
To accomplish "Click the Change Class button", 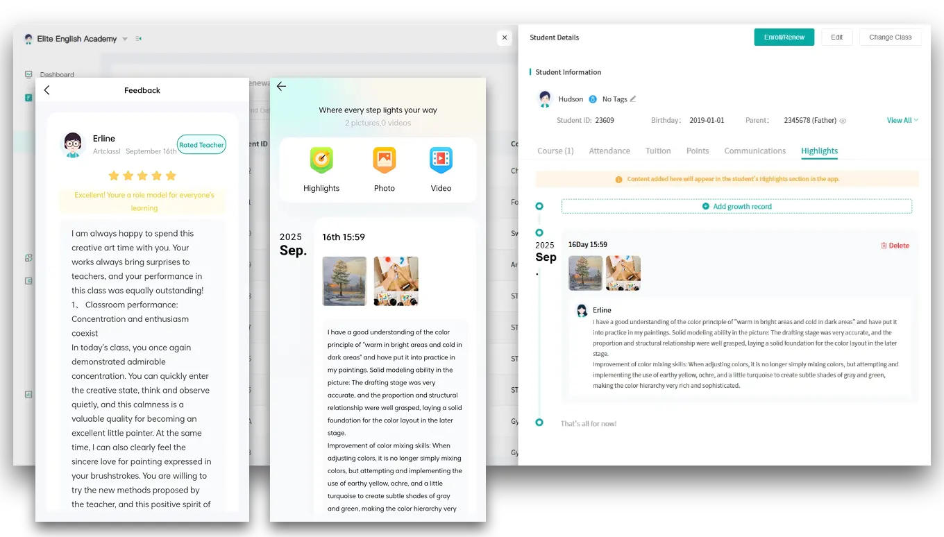I will tap(890, 37).
